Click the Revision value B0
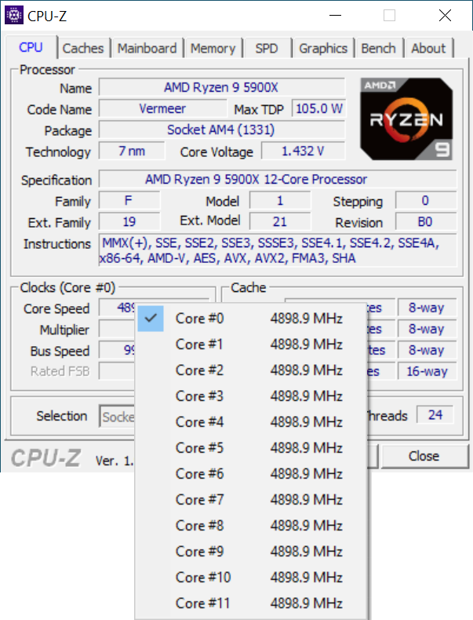Image resolution: width=473 pixels, height=620 pixels. tap(426, 222)
